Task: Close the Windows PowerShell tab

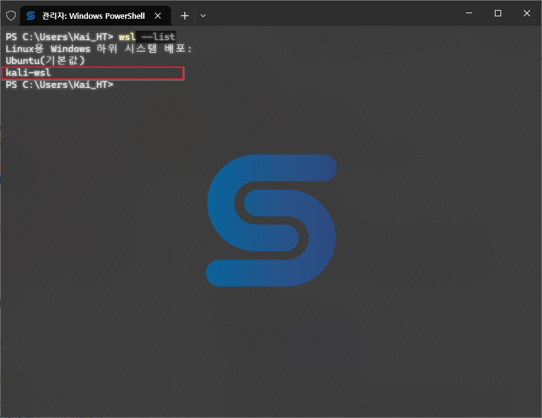Action: pyautogui.click(x=158, y=16)
